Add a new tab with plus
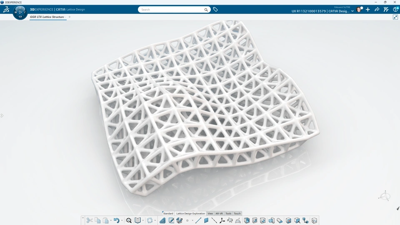 click(70, 17)
